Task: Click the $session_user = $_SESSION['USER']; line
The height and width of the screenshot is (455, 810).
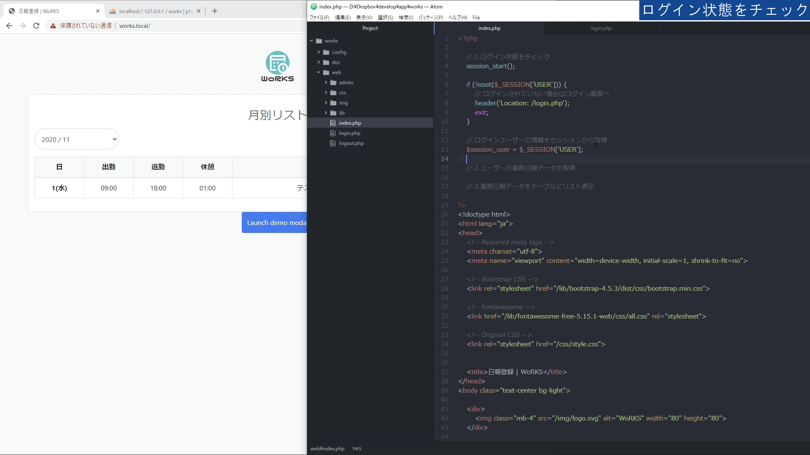Action: click(x=524, y=150)
